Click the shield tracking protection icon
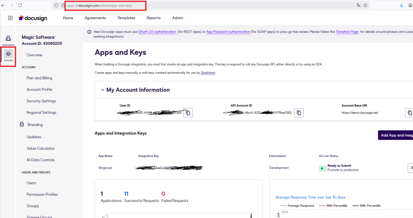Viewport: 413px width, 218px height. (x=56, y=5)
